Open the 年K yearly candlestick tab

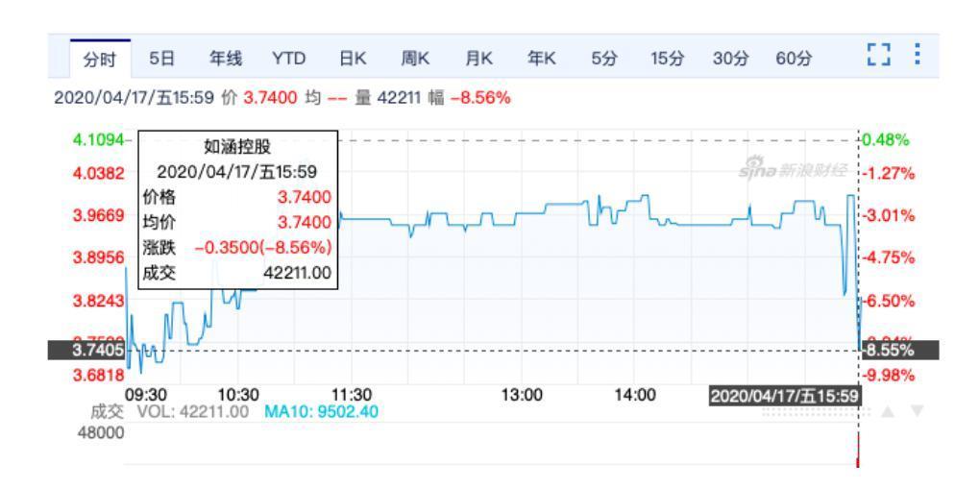(541, 60)
